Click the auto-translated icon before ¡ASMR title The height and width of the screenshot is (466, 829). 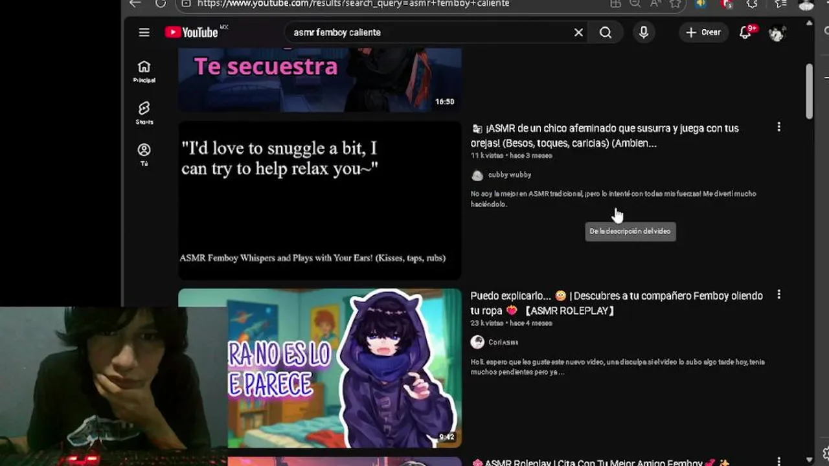477,128
